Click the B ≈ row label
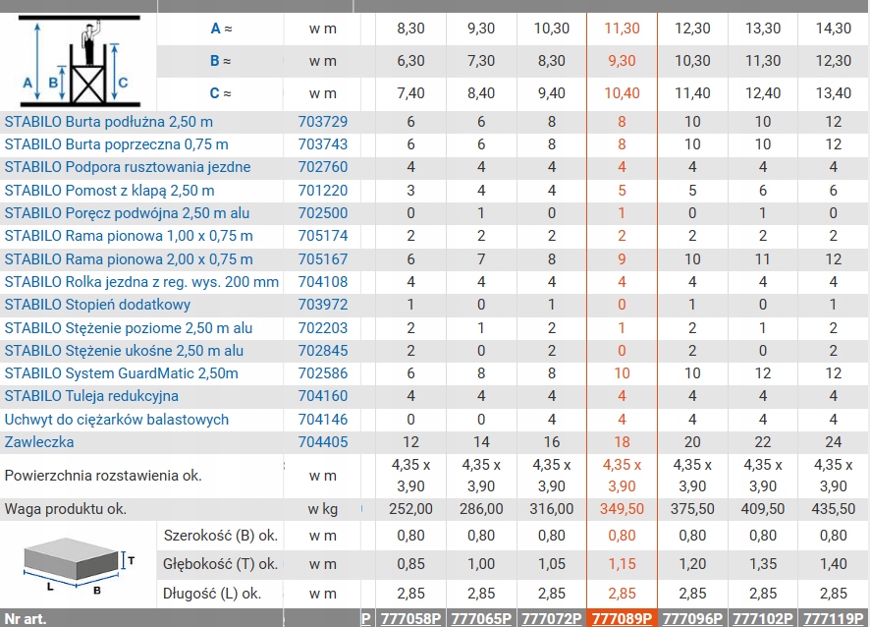The image size is (870, 627). (220, 61)
